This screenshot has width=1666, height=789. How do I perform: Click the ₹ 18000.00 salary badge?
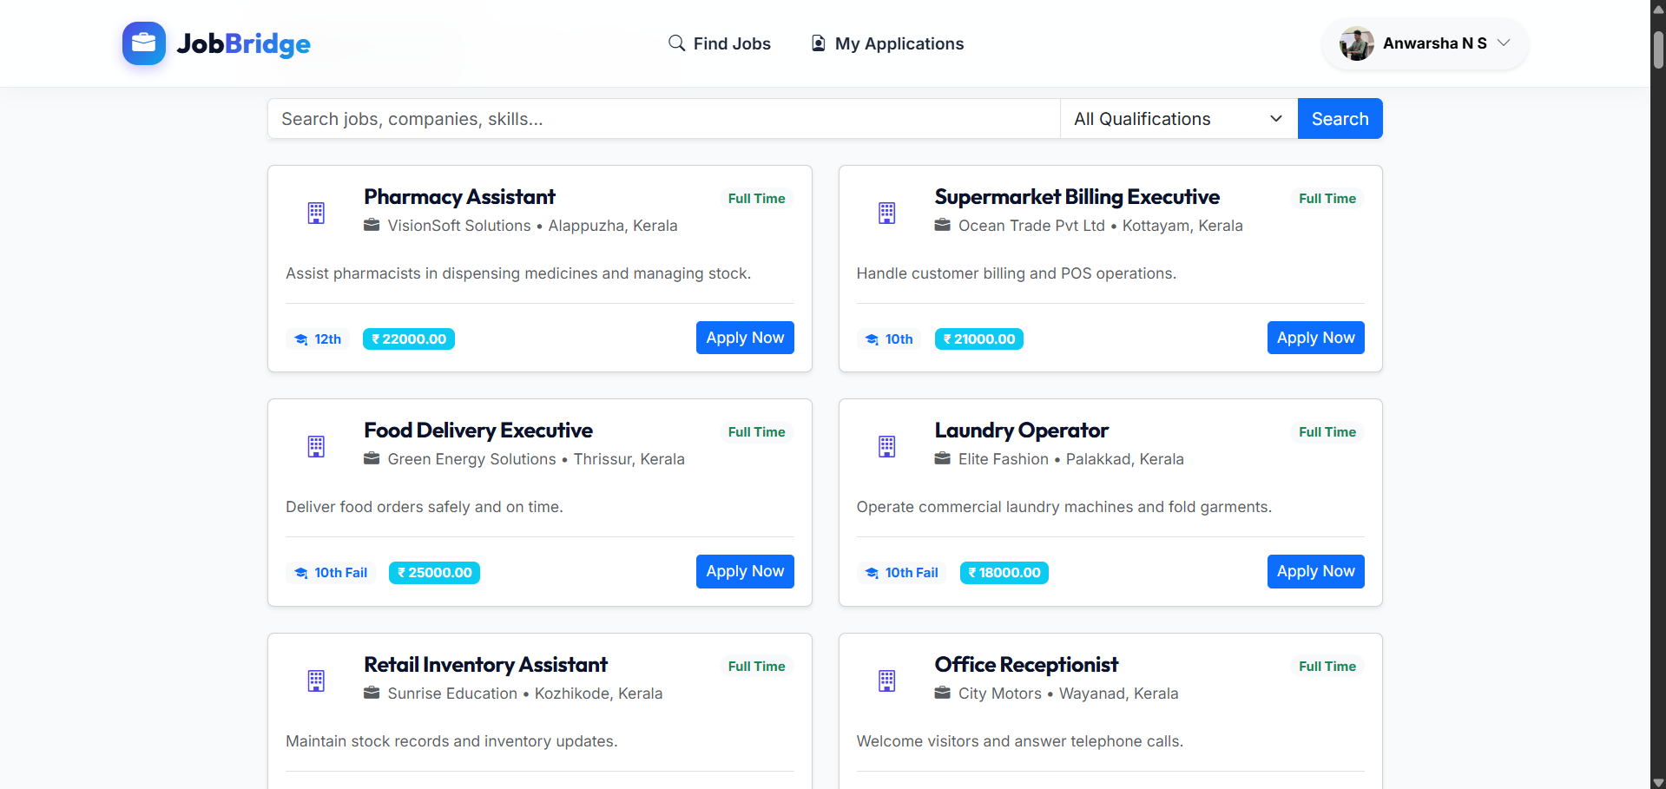click(1004, 573)
